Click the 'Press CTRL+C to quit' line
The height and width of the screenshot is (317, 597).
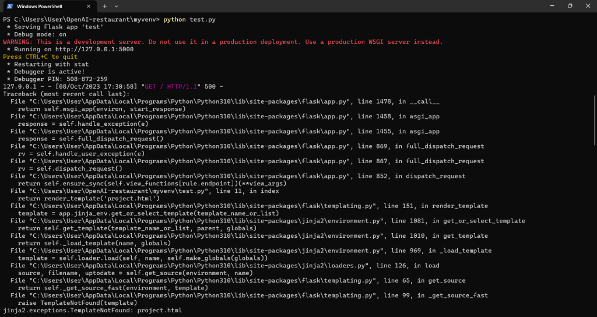coord(40,57)
